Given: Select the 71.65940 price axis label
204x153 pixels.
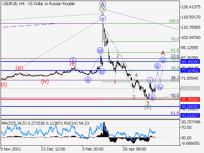Looking at the screenshot, I should pos(190,78).
